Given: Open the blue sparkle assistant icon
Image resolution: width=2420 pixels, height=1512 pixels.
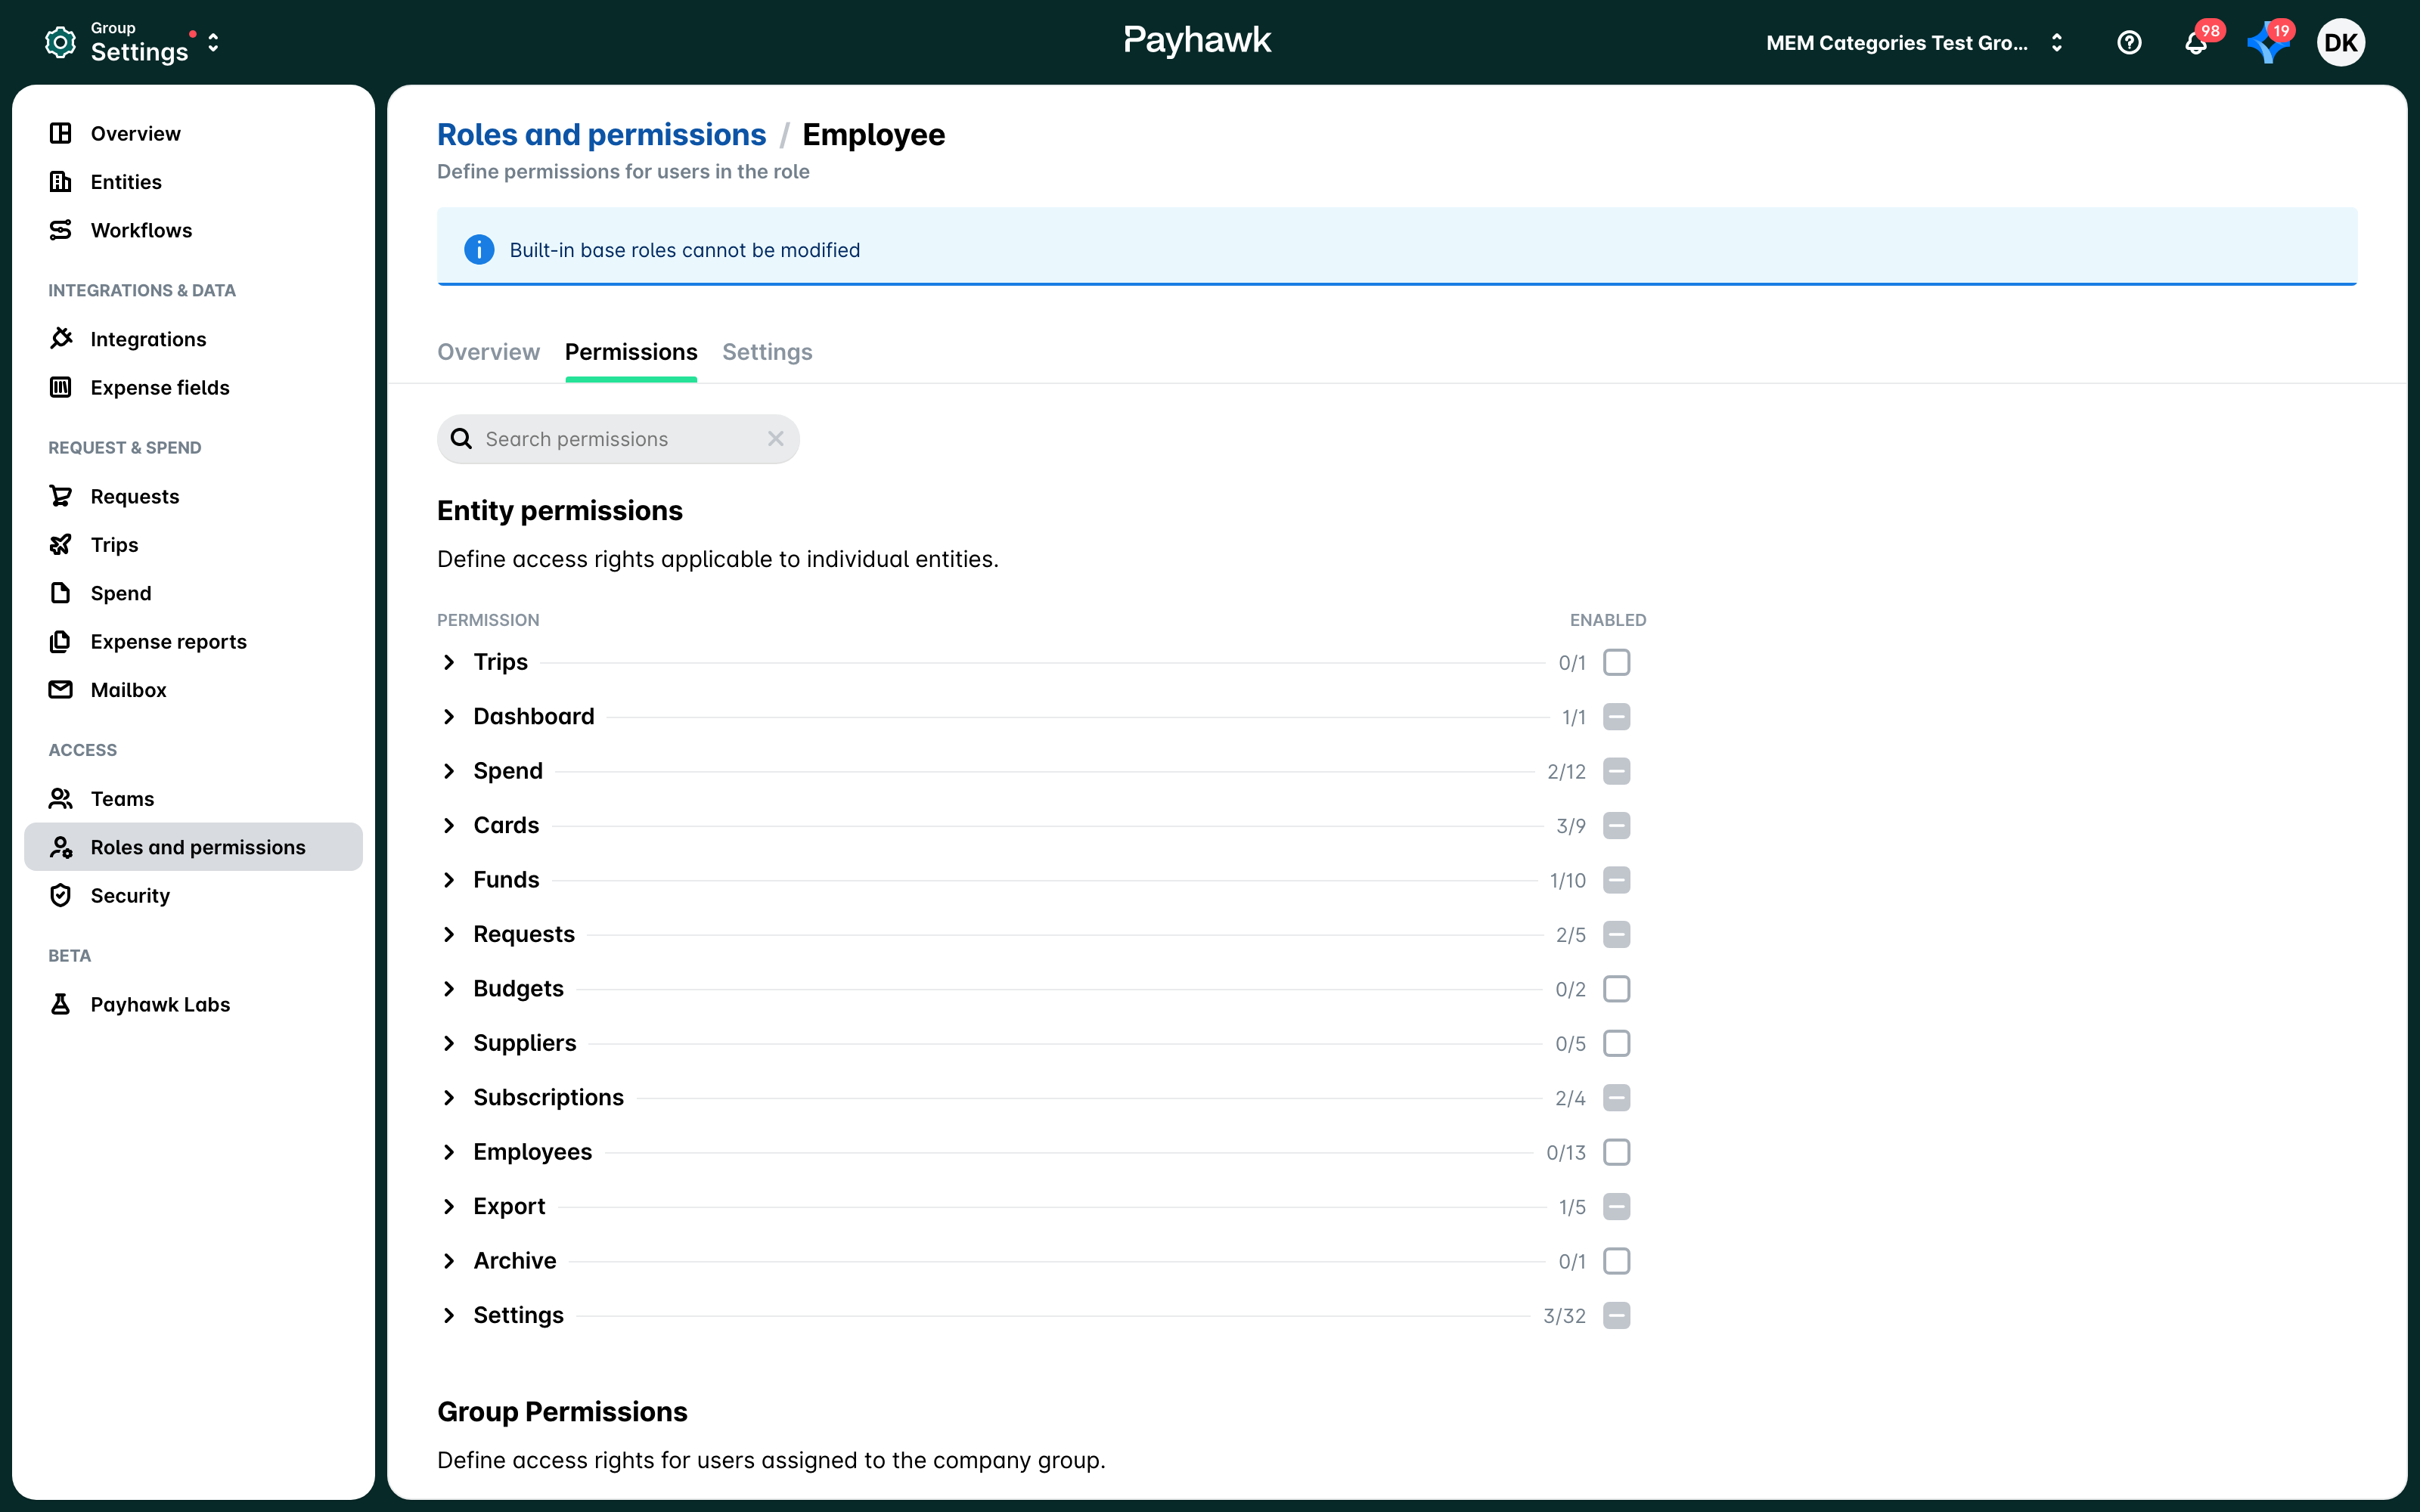Looking at the screenshot, I should [2267, 42].
